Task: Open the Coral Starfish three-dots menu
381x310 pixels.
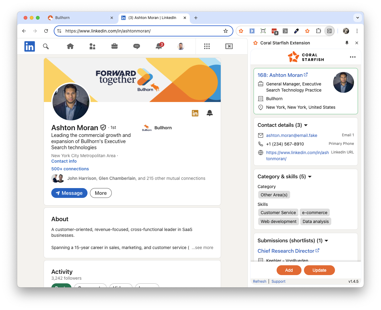Action: click(x=353, y=57)
